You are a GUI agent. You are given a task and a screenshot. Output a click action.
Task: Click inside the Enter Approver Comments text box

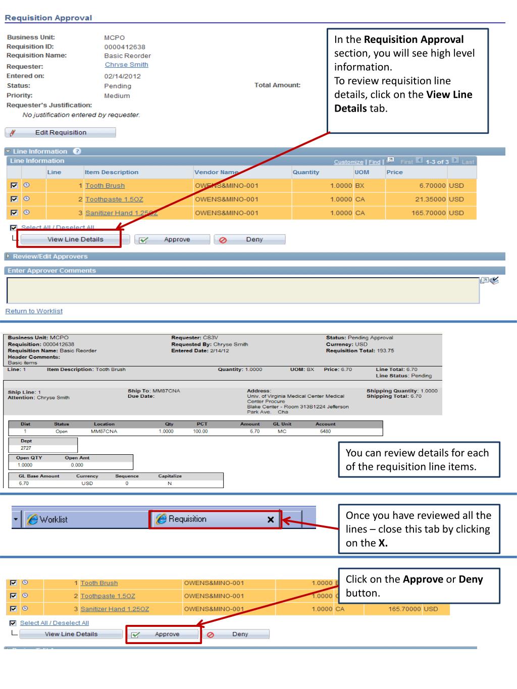point(243,290)
